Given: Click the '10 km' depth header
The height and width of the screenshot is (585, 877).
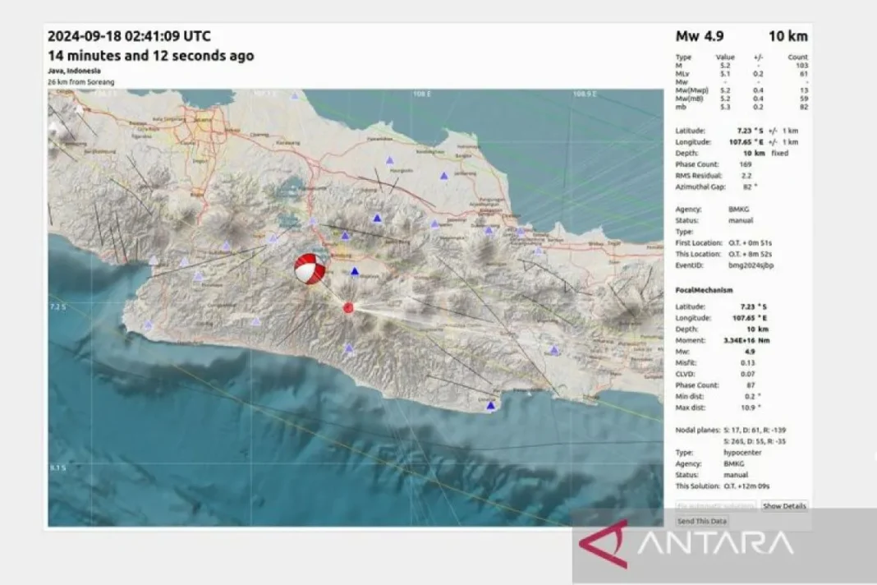Looking at the screenshot, I should tap(788, 36).
